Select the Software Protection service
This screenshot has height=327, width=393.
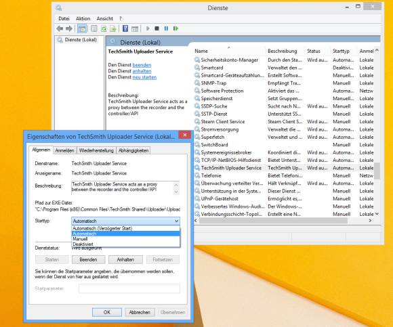coord(284,91)
